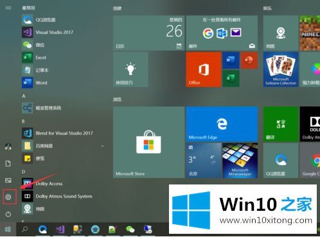The width and height of the screenshot is (320, 237).
Task: Open the orange Office tile
Action: [204, 69]
